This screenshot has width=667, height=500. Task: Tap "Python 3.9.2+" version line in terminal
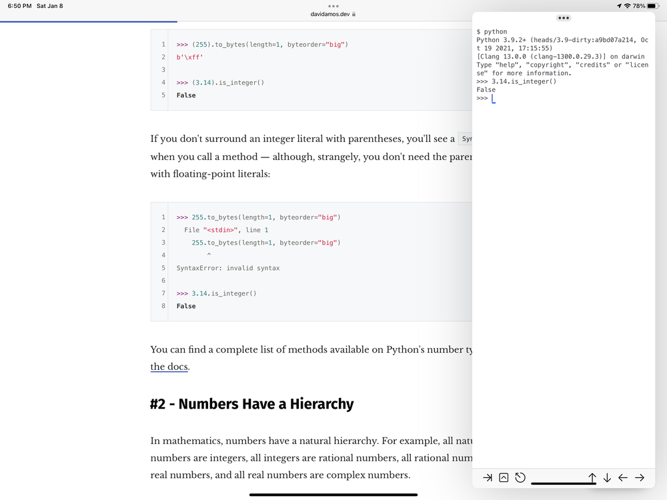(562, 44)
